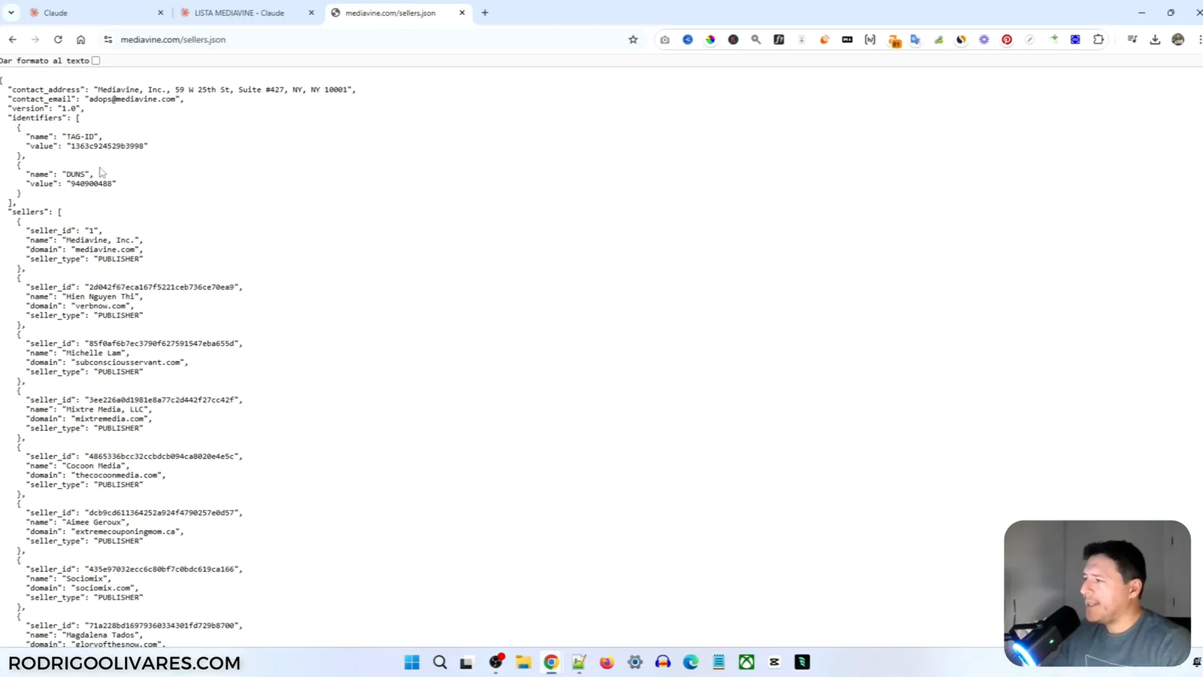The width and height of the screenshot is (1203, 677).
Task: Click the domain subconsciousservant.com
Action: point(127,363)
